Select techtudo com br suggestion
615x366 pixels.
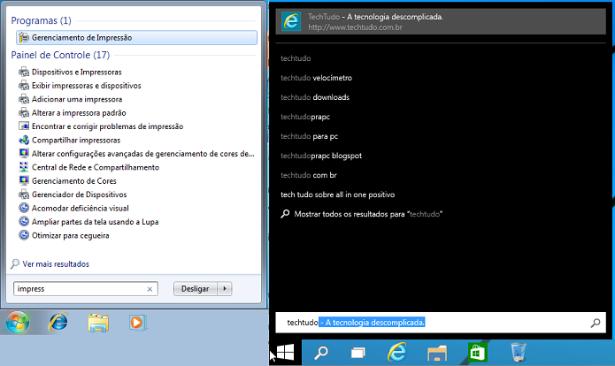click(309, 175)
